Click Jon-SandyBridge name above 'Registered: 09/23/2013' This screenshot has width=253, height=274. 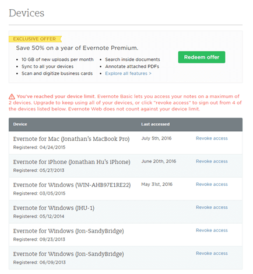(x=68, y=231)
